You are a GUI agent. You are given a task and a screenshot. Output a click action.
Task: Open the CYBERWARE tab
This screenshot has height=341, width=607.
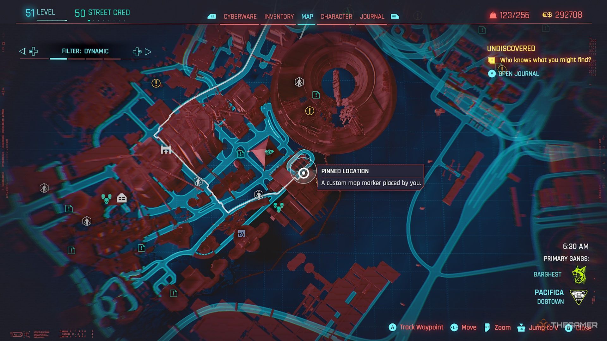point(240,16)
